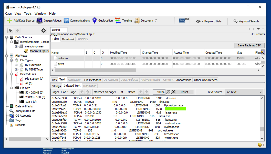Open tree view settings gear
Screen dimensions: 271x154
pyautogui.click(x=44, y=30)
